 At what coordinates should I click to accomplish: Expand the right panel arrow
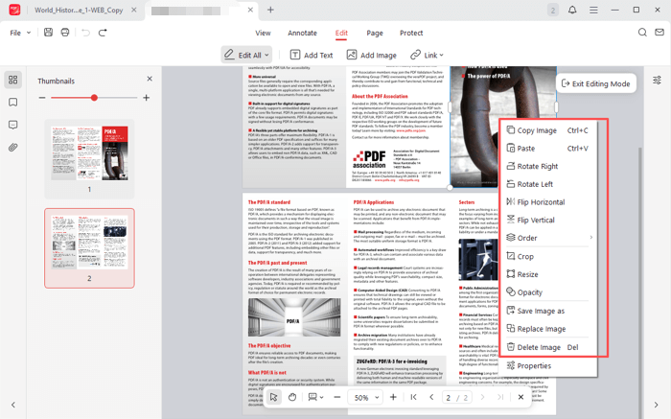coord(657,405)
